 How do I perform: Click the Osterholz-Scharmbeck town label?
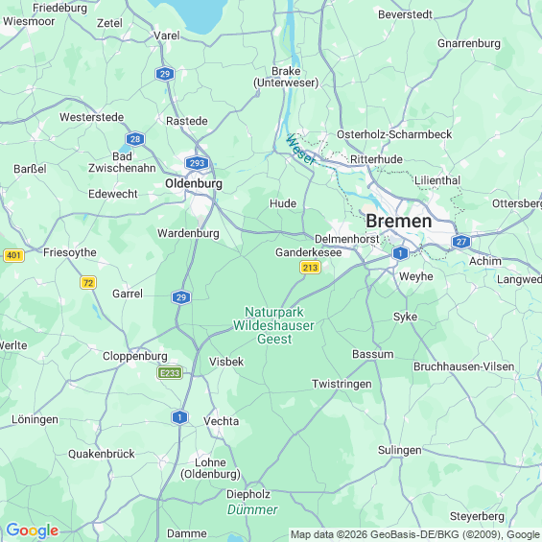coord(394,134)
